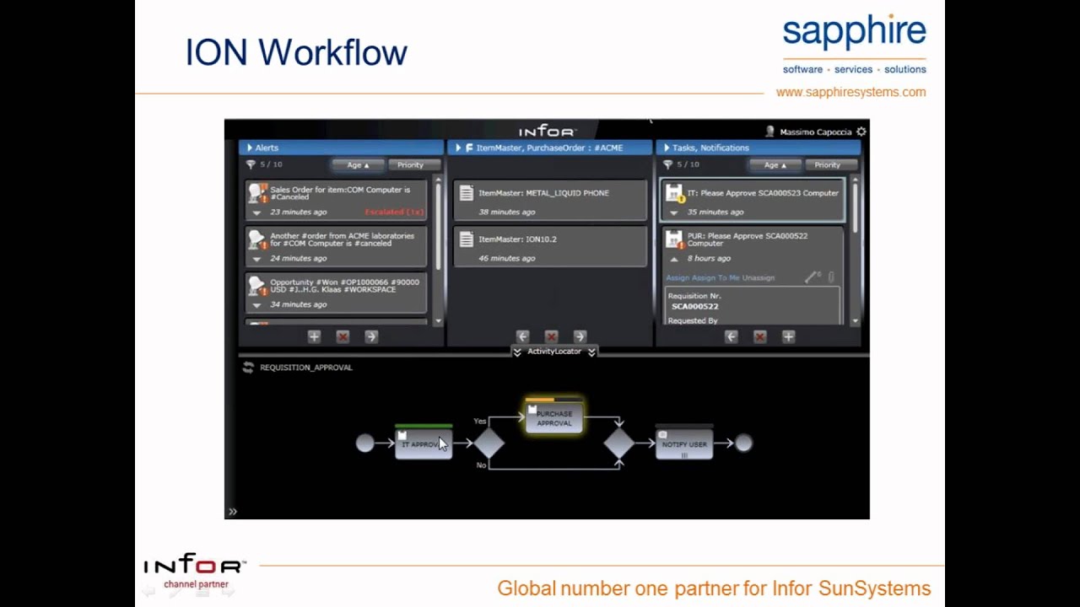The height and width of the screenshot is (607, 1080).
Task: Click the red X under Tasks, Notifications panel
Action: 759,336
